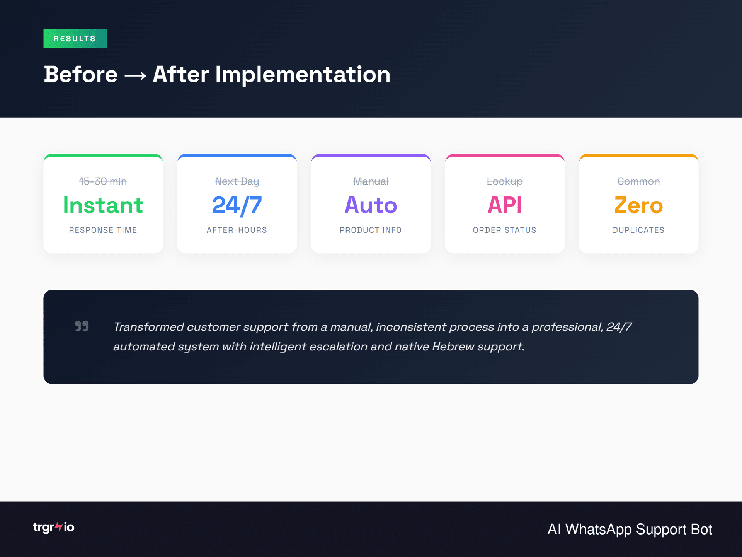
Task: Click the struck-through Lookup text
Action: pyautogui.click(x=505, y=181)
